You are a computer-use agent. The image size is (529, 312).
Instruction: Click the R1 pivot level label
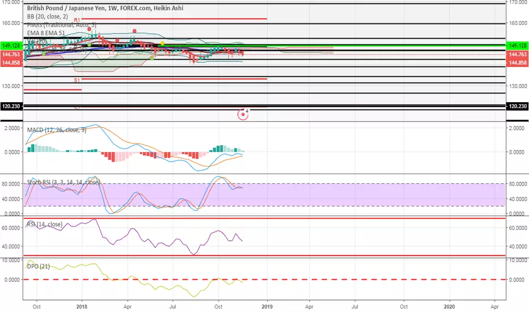pos(77,20)
